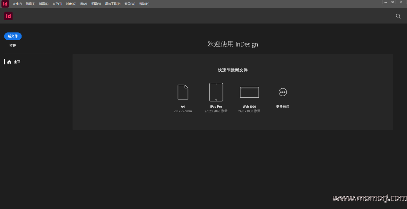Open the 表(A) menu
This screenshot has height=209, width=407.
(x=83, y=4)
